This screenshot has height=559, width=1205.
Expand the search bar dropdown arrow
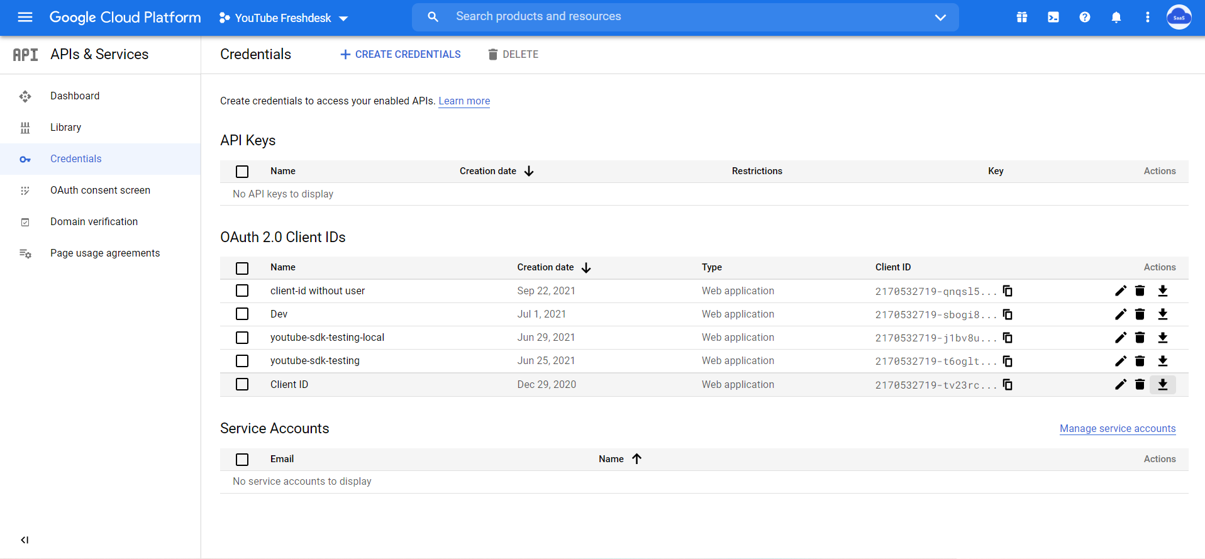[940, 17]
